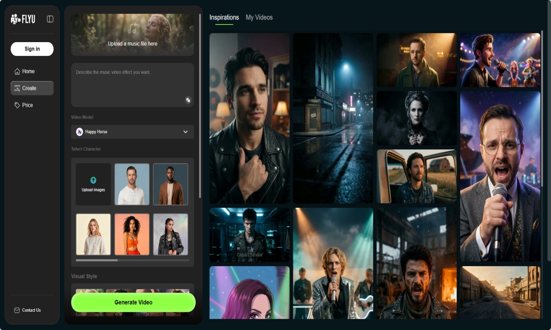Click the music note upload icon
The width and height of the screenshot is (551, 330).
coord(133,29)
